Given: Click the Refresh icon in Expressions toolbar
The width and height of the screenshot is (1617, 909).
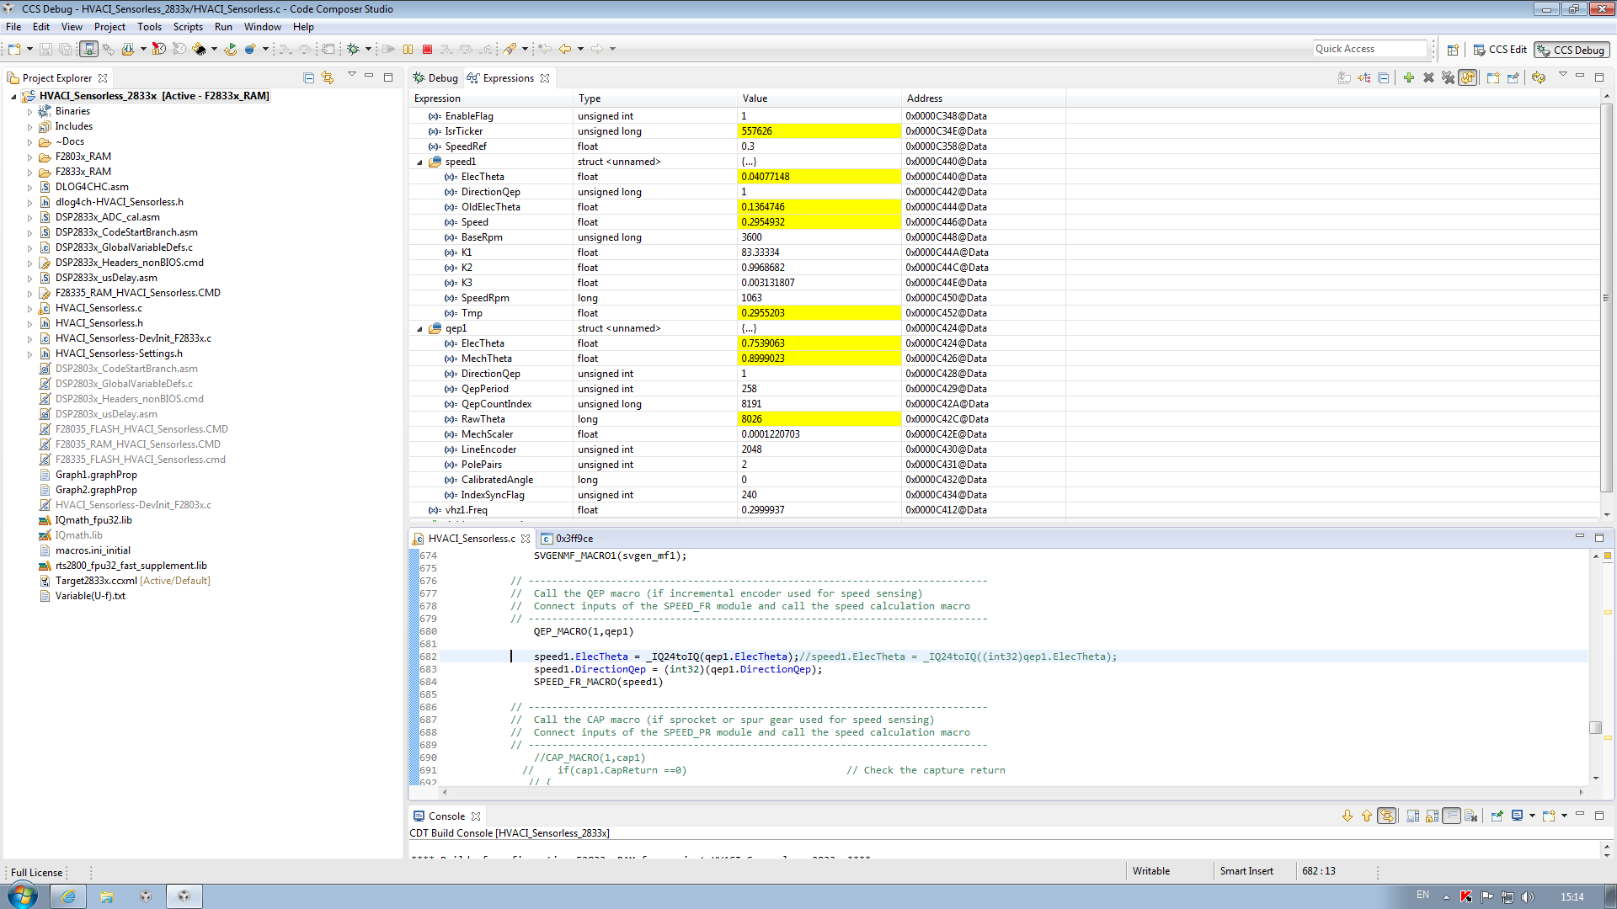Looking at the screenshot, I should [1538, 78].
